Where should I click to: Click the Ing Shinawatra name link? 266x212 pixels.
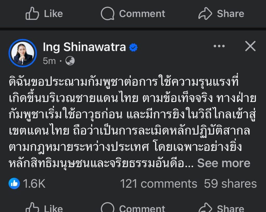point(84,47)
